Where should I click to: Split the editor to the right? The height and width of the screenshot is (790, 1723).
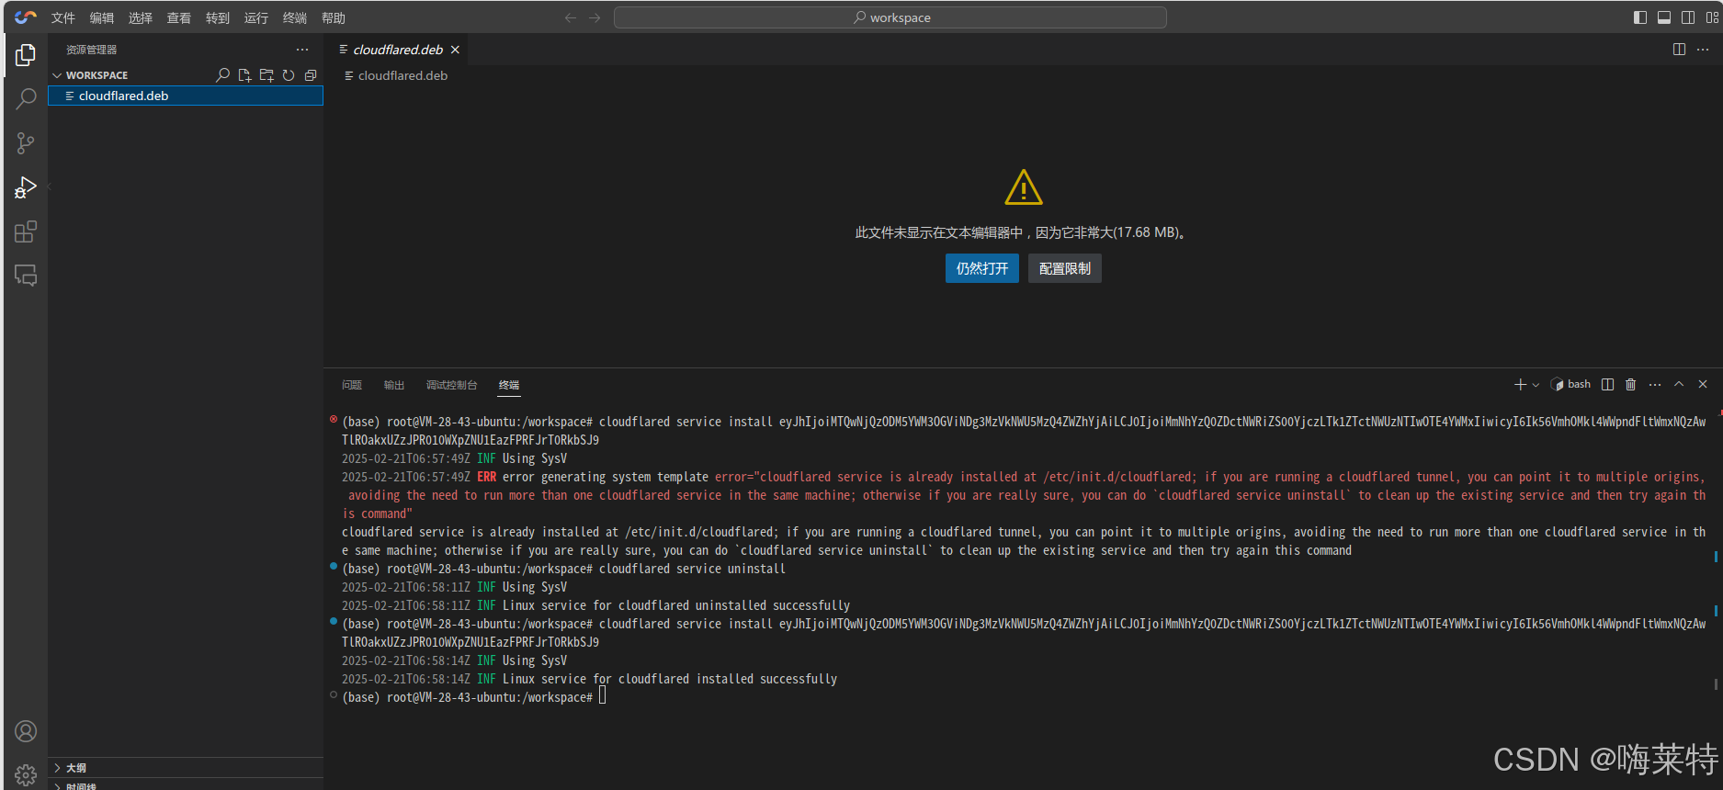point(1679,50)
